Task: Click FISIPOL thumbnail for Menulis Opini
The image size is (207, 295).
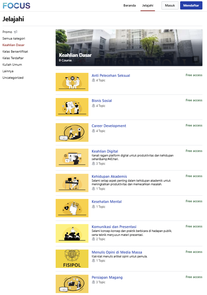Action: click(x=72, y=259)
